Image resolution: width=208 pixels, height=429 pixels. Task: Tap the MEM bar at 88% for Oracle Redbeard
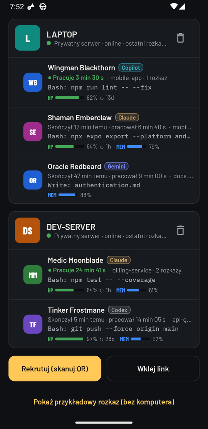point(68,195)
